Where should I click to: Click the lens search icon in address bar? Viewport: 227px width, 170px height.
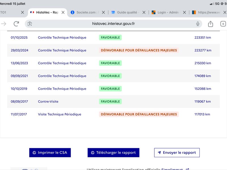point(30,24)
